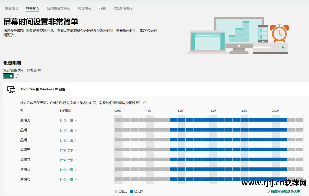Open the 计划上限 dropdown for 星期三
The image size is (309, 196).
68,150
